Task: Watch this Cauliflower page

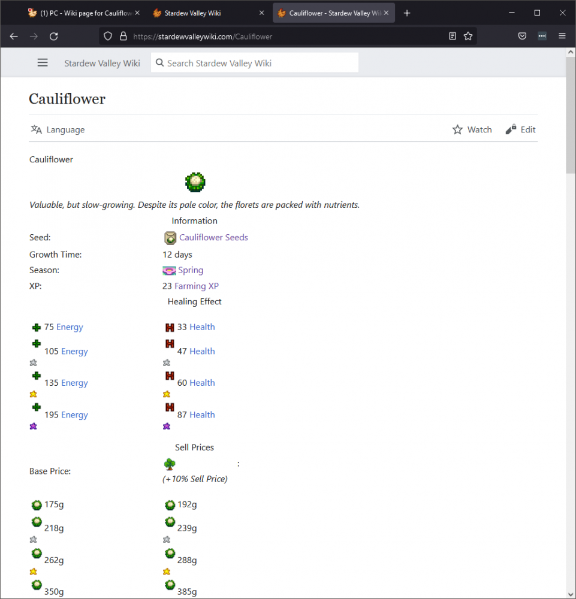Action: click(472, 130)
